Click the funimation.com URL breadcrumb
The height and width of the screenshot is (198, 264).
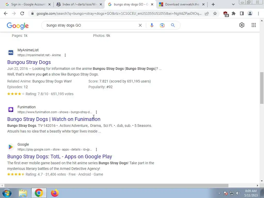[55, 112]
